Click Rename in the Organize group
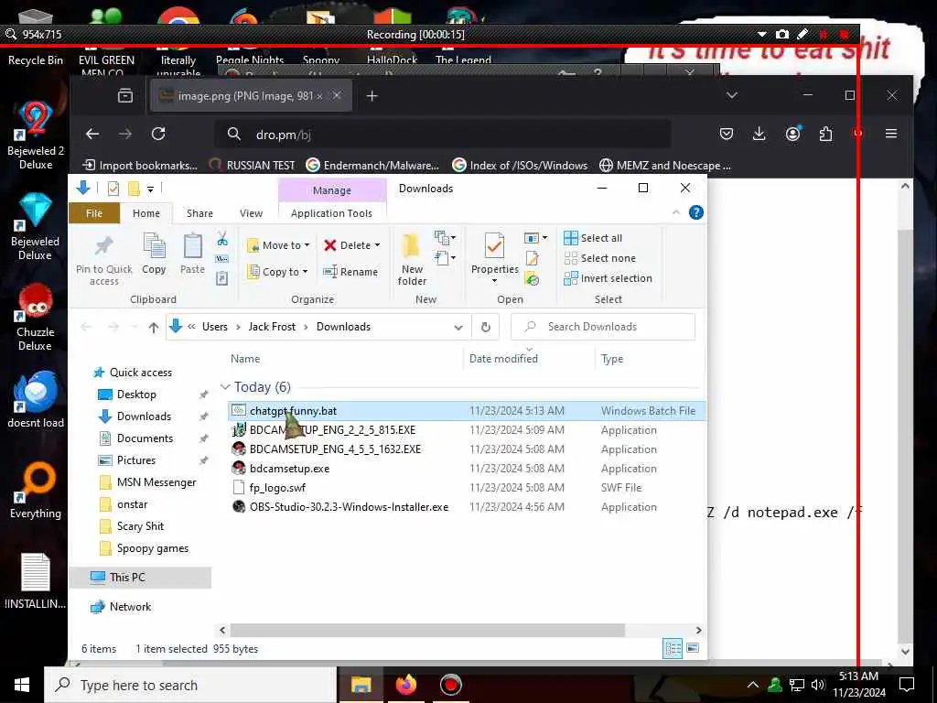 tap(350, 272)
